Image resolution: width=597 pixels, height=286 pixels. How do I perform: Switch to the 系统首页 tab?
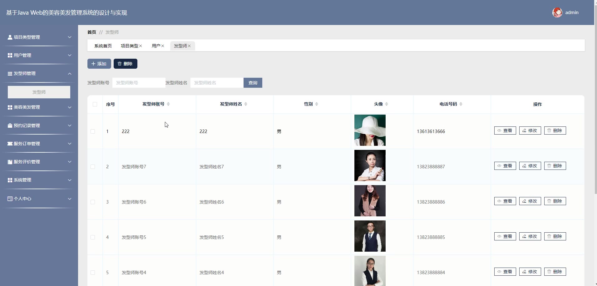coord(103,46)
